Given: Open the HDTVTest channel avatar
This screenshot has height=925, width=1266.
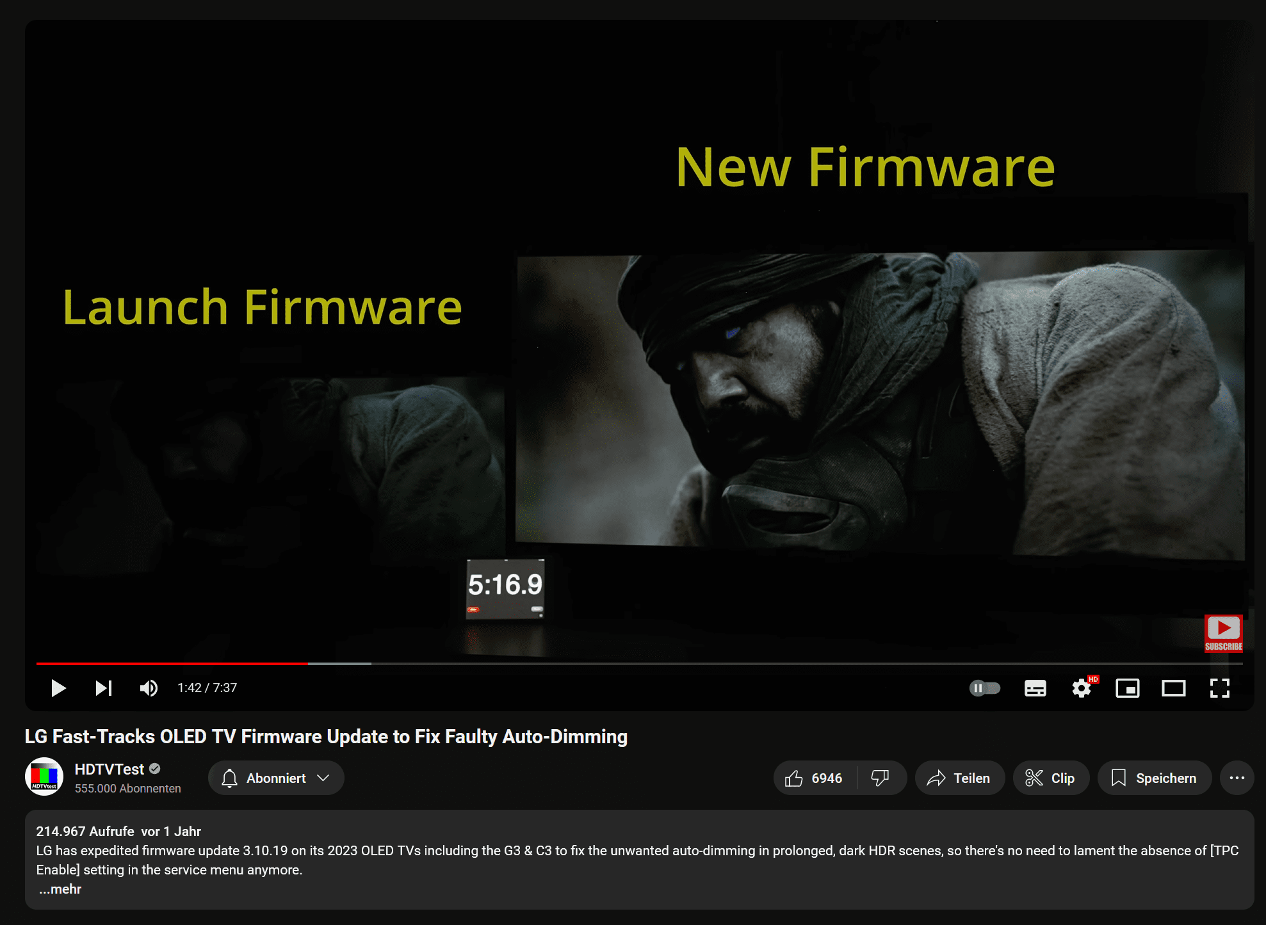Looking at the screenshot, I should (x=44, y=777).
